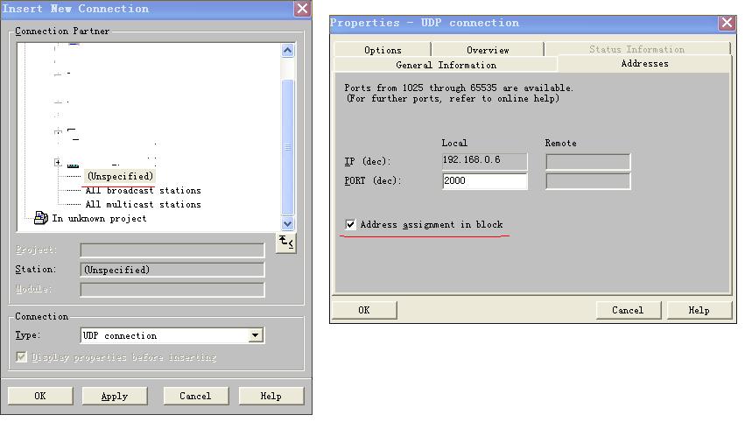Image resolution: width=752 pixels, height=429 pixels.
Task: Click the In unknown project icon
Action: (40, 218)
